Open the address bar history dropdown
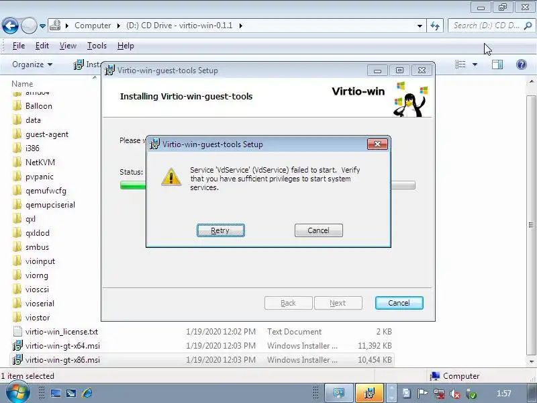This screenshot has height=403, width=537. (420, 26)
